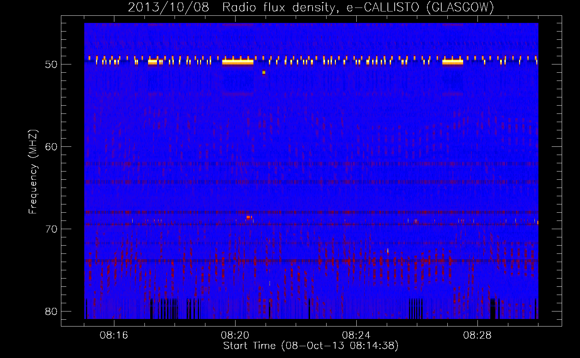Click the 'Frequency (MHZ)' axis label

(33, 172)
